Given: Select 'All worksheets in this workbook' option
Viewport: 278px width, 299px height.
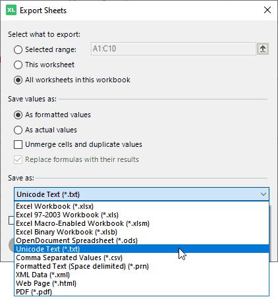Looking at the screenshot, I should (x=18, y=80).
